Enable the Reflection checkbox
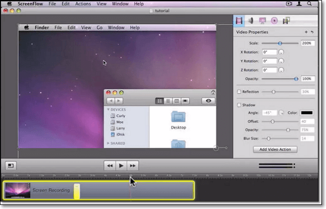The width and height of the screenshot is (326, 209). [x=239, y=92]
